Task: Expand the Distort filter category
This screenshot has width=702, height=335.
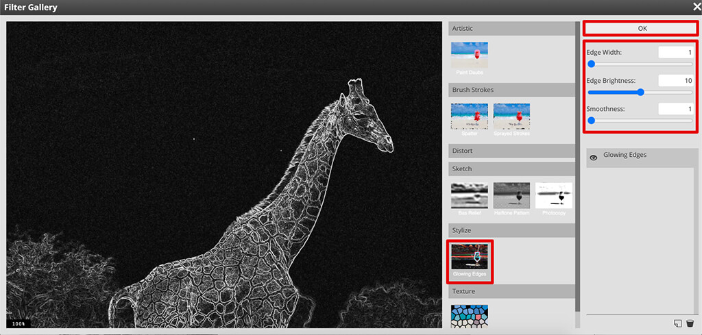Action: (511, 151)
